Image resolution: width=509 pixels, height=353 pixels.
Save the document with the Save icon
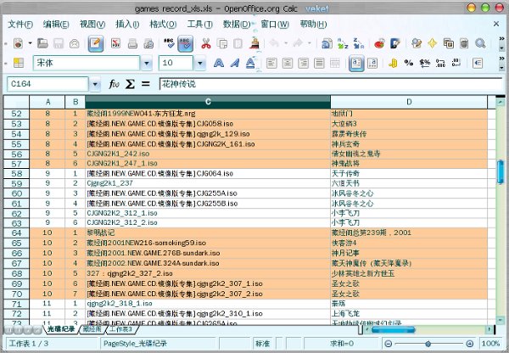(x=59, y=43)
